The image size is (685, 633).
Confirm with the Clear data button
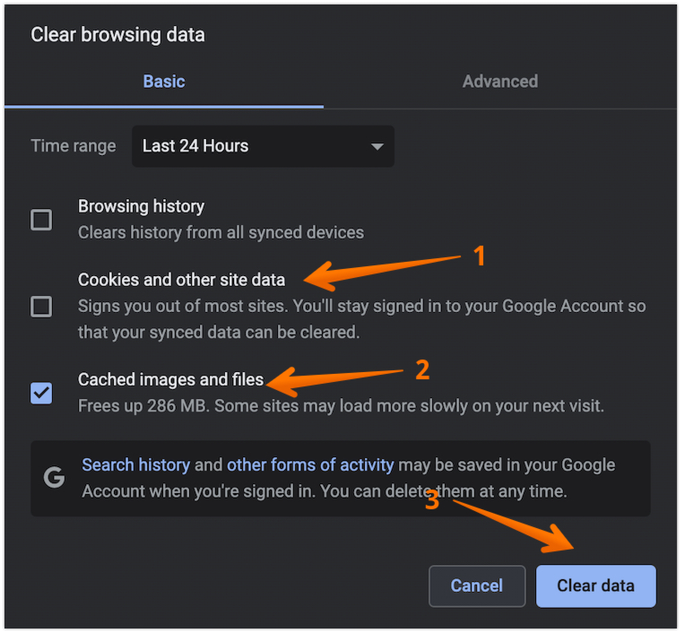[595, 585]
